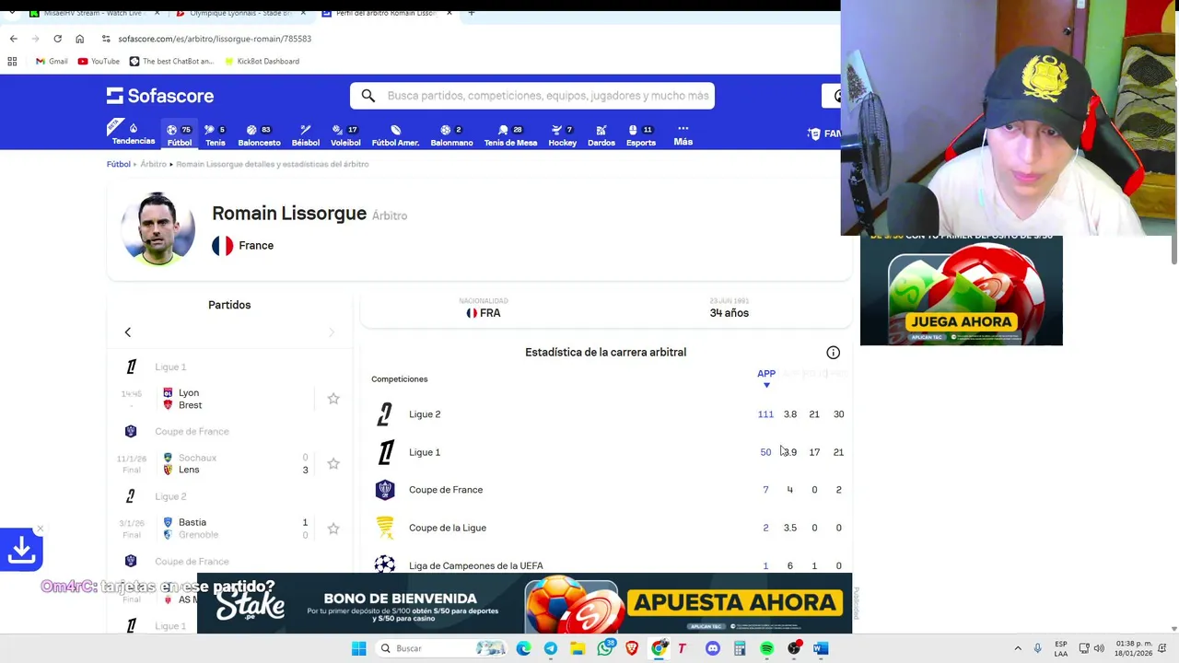Open the Tendencias section
1179x663 pixels.
[134, 134]
